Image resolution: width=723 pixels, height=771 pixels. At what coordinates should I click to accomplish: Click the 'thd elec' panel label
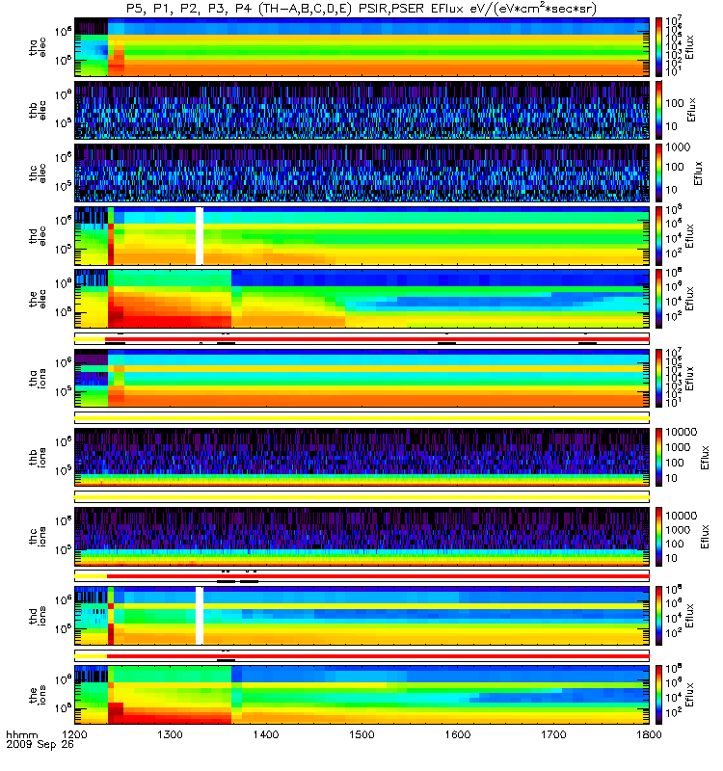[x=38, y=236]
